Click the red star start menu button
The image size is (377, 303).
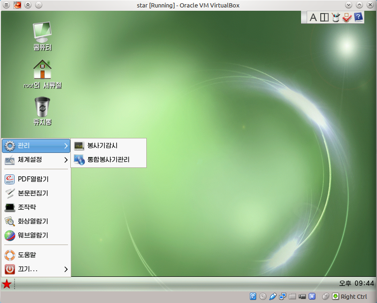(x=7, y=284)
